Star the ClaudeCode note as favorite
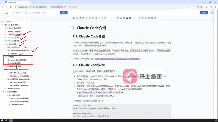This screenshot has height=122, width=218. (x=26, y=13)
